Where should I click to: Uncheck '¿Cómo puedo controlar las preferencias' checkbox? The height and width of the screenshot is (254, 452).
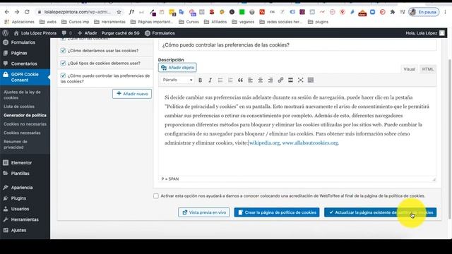(x=63, y=75)
